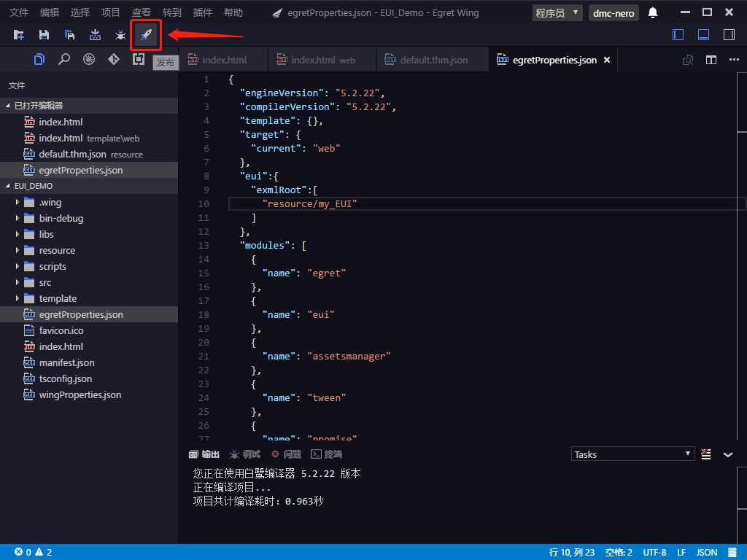Open the 查看 menu
Screen dimensions: 747x560
pos(142,12)
